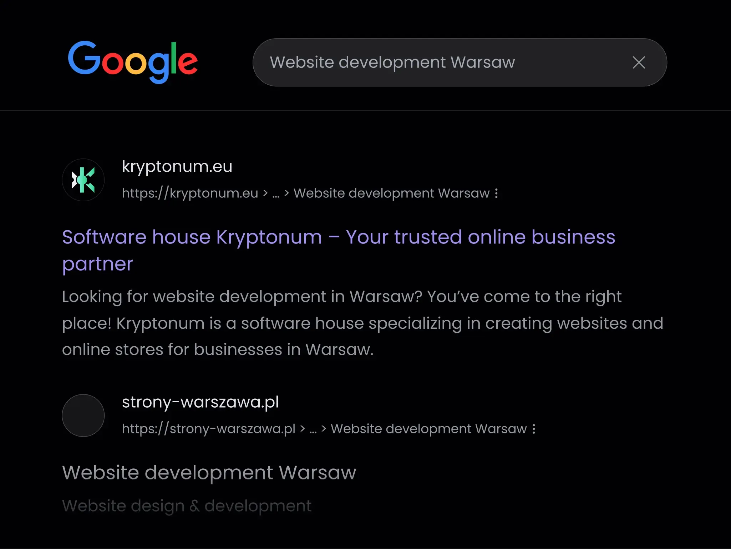Click Website design & development snippet text

187,506
